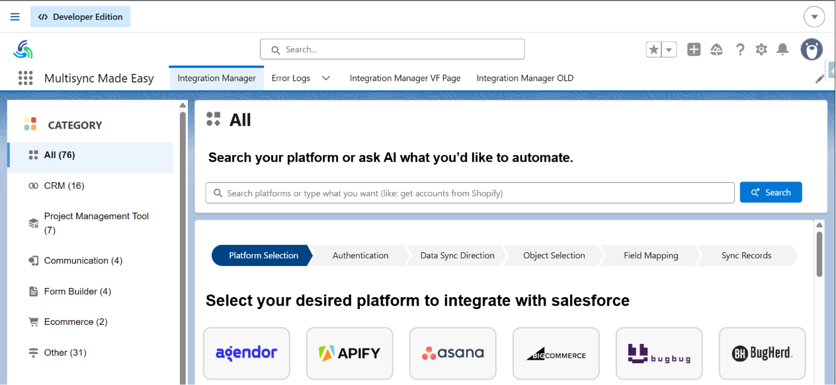Screen dimensions: 836x385
Task: Click the Platform Selection step
Action: (x=263, y=256)
